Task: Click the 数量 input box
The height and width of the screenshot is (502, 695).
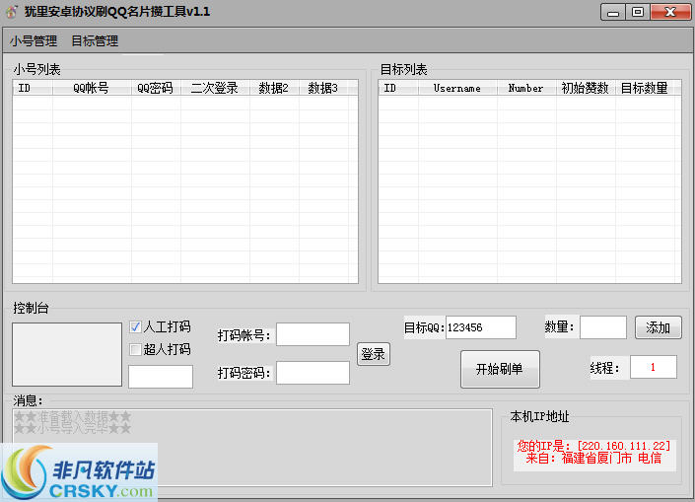Action: click(x=602, y=327)
